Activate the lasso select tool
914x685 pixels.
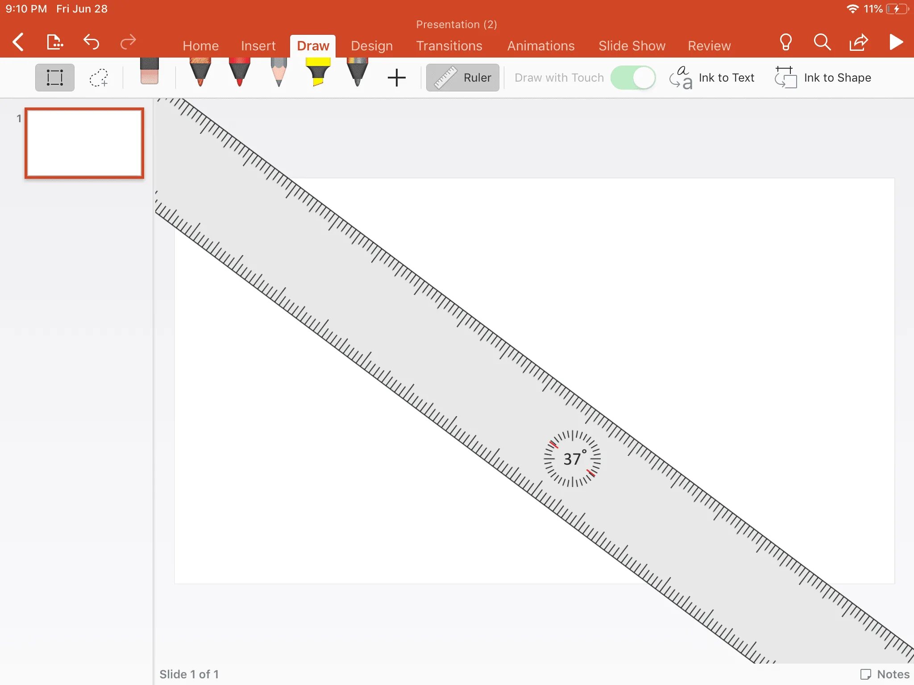point(99,78)
